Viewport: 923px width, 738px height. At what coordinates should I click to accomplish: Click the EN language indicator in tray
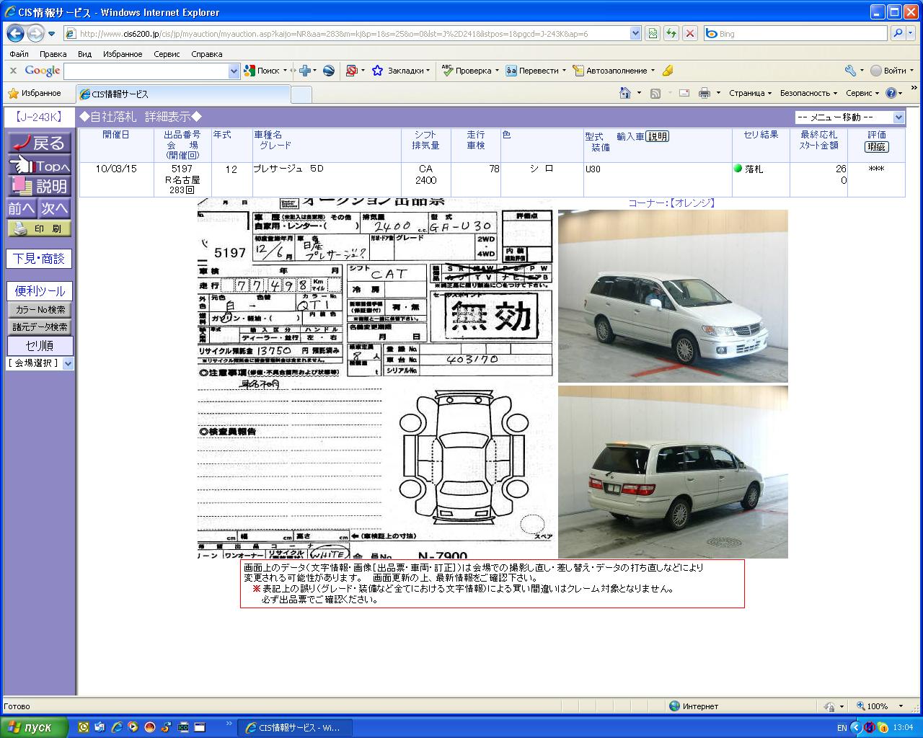(842, 728)
